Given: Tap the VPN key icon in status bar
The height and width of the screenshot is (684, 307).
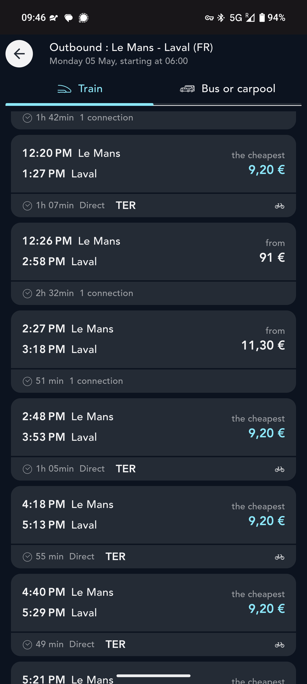Looking at the screenshot, I should [209, 18].
